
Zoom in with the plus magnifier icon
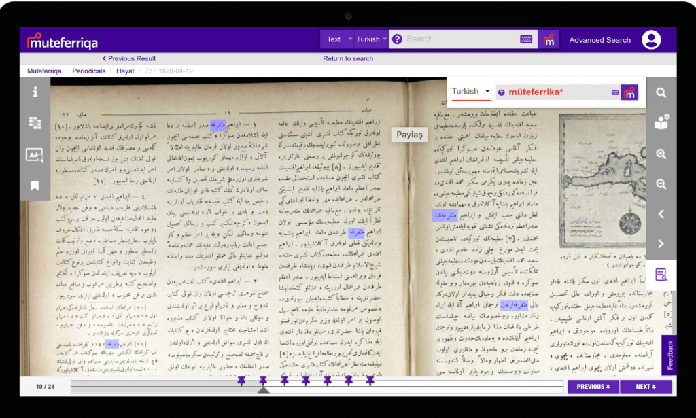(661, 154)
